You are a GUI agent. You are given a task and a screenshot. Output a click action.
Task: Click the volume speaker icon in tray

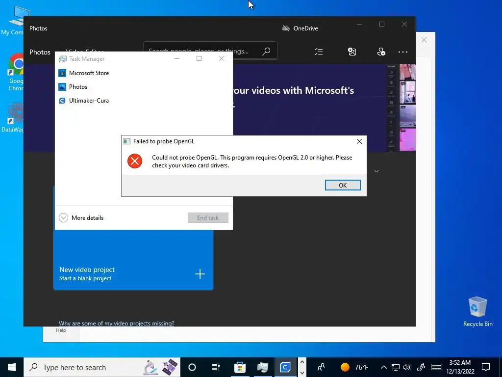pos(407,367)
